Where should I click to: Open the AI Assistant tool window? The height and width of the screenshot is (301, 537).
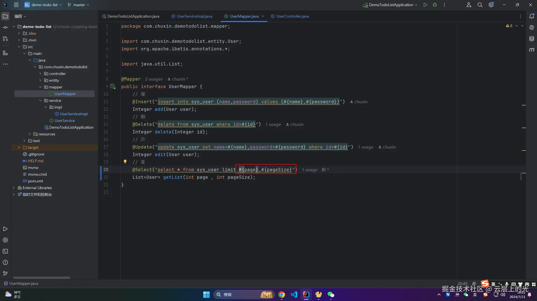(532, 27)
